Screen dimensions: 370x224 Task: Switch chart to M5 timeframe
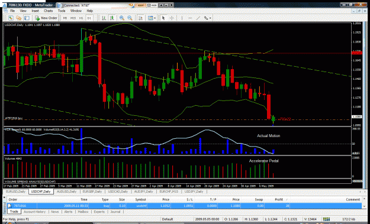pyautogui.click(x=65, y=18)
